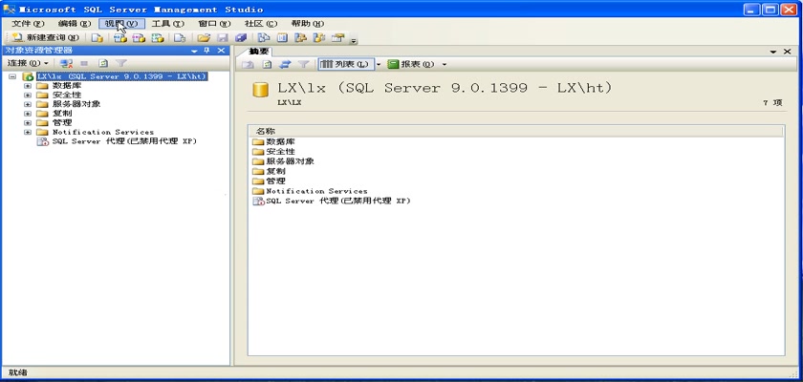Open the main toolbar options arrow
803x382 pixels.
click(x=354, y=40)
